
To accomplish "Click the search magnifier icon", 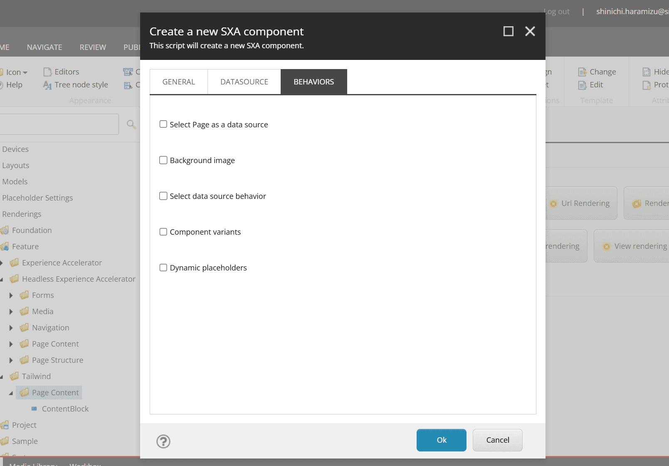I will coord(131,124).
